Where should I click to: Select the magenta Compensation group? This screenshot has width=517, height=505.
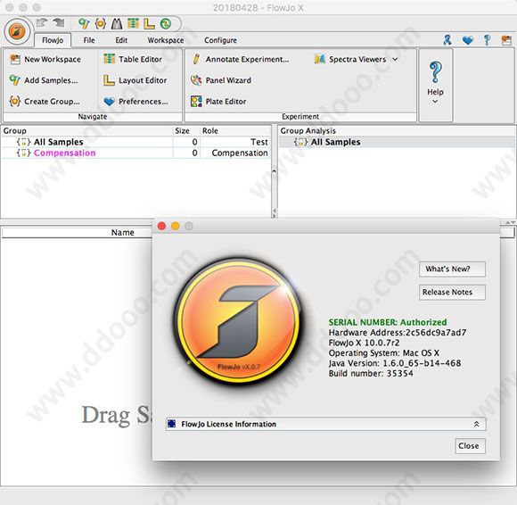point(64,153)
